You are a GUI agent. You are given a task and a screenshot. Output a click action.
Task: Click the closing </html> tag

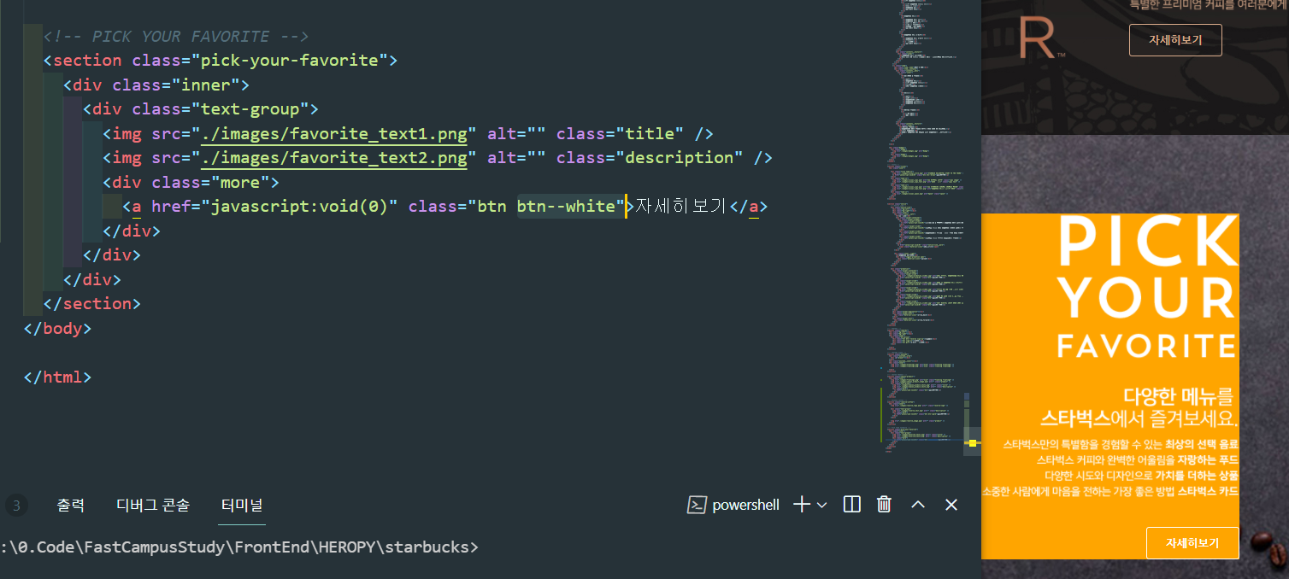57,377
